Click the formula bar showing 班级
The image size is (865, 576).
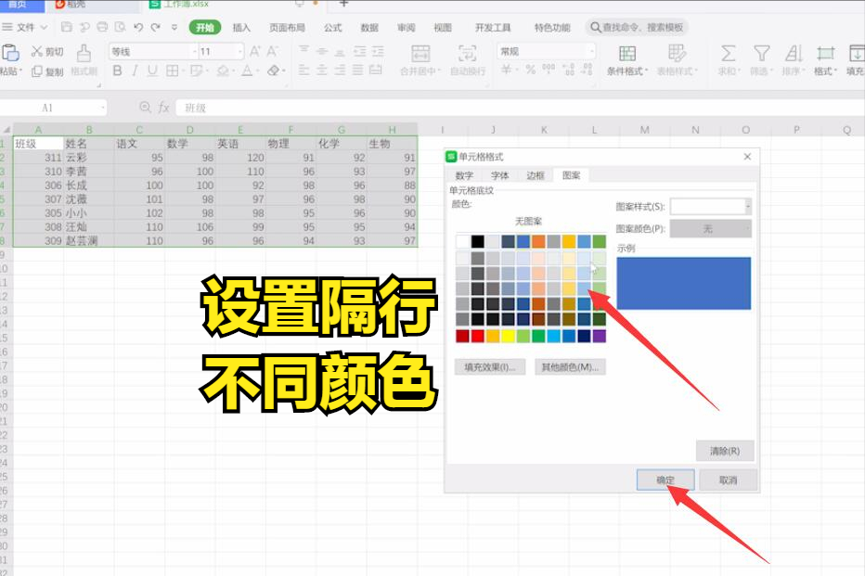click(x=519, y=108)
